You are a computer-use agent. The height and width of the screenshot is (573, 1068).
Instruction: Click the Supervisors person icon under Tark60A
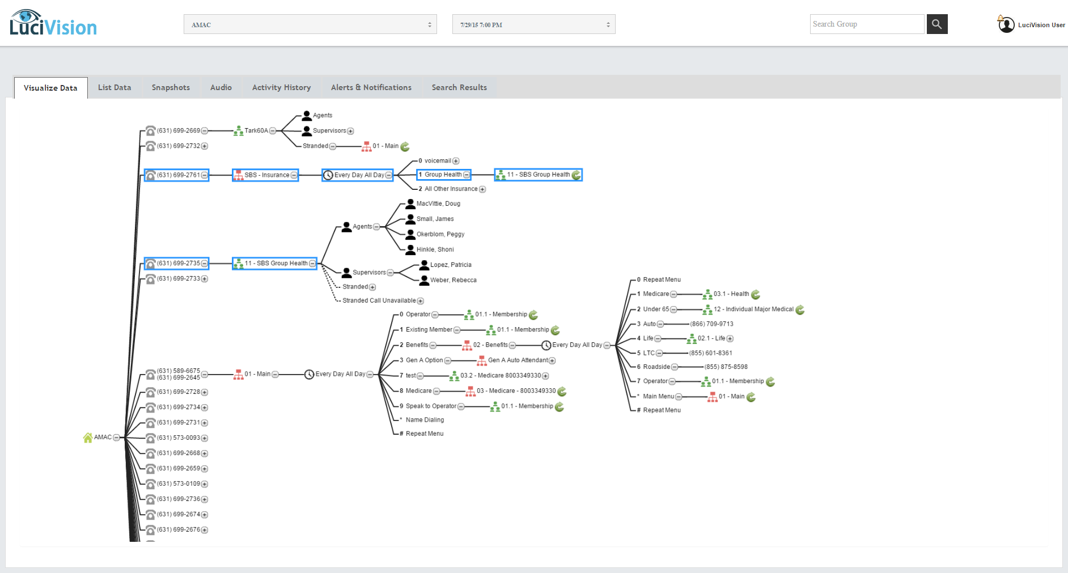click(x=307, y=131)
